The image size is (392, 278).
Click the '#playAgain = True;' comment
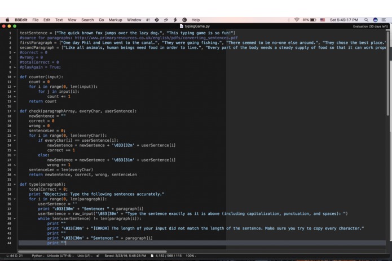(40, 67)
